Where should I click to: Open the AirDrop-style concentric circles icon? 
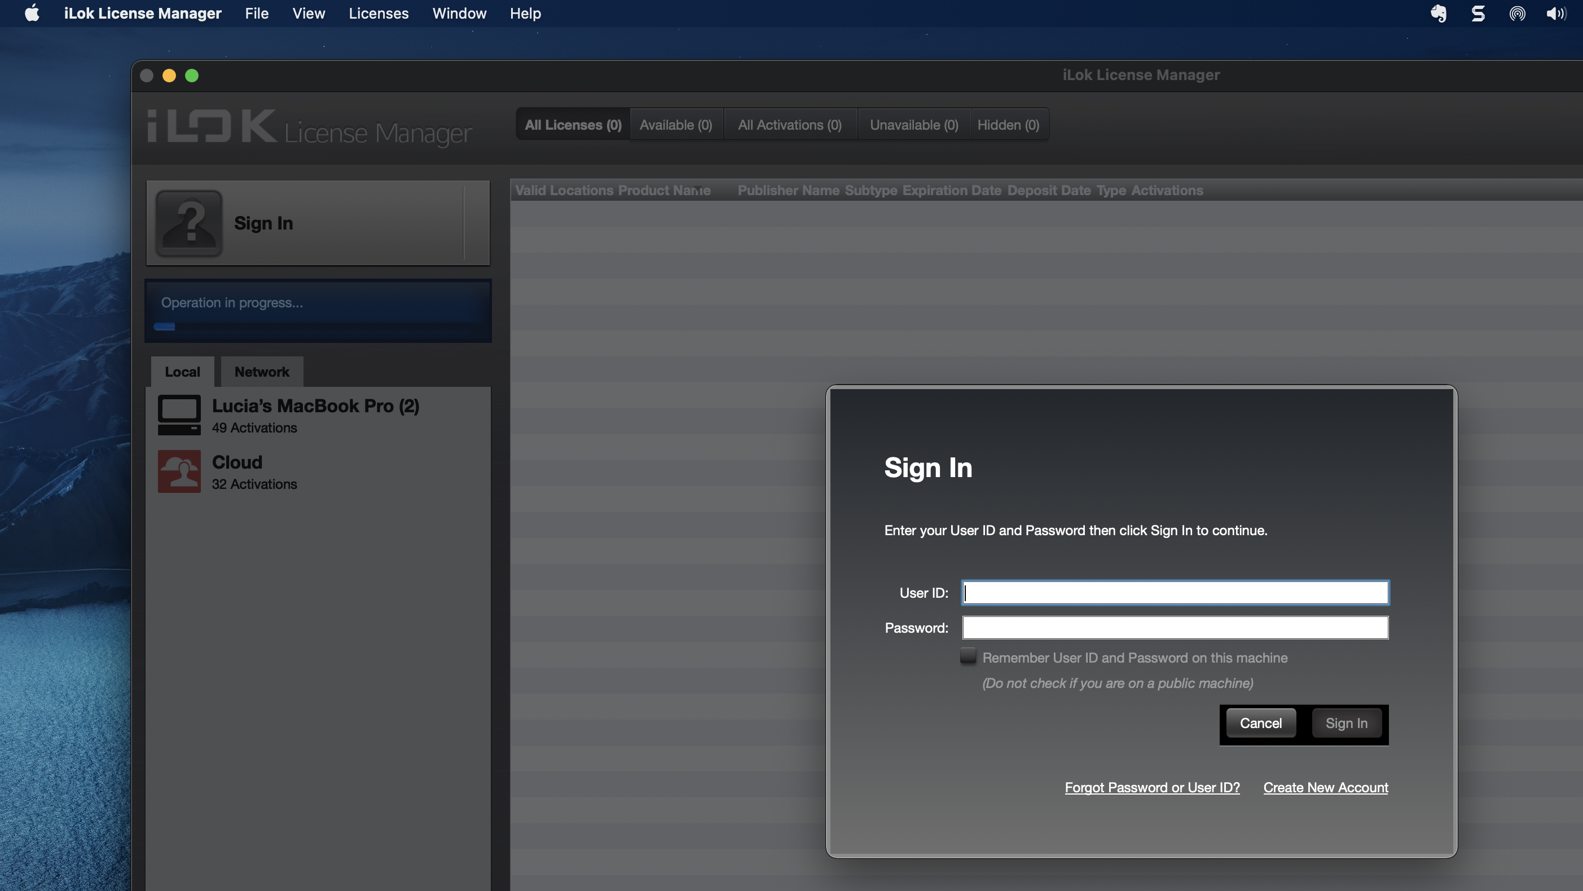[x=1516, y=14]
